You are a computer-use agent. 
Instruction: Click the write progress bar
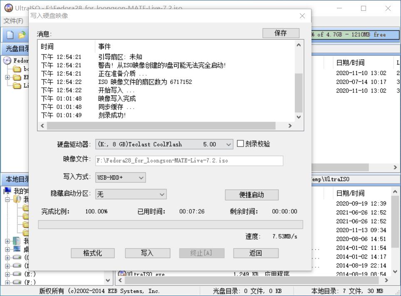point(170,225)
